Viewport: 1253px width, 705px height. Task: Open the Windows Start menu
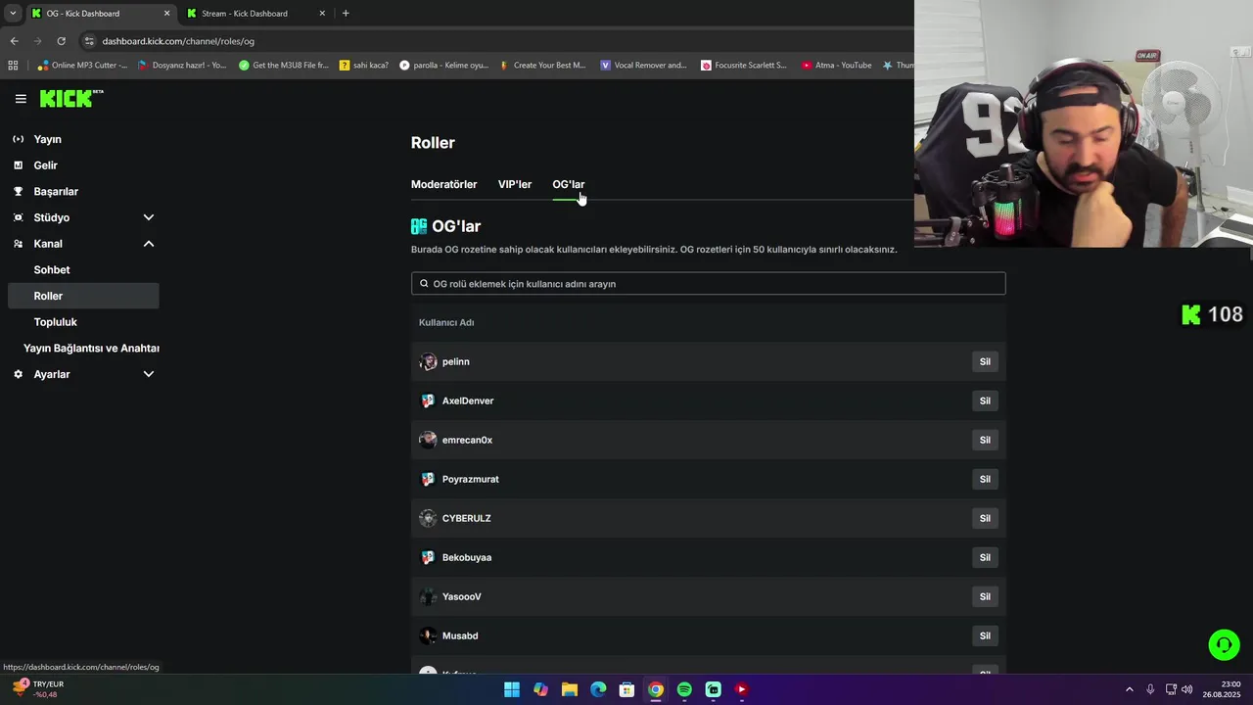(x=512, y=689)
